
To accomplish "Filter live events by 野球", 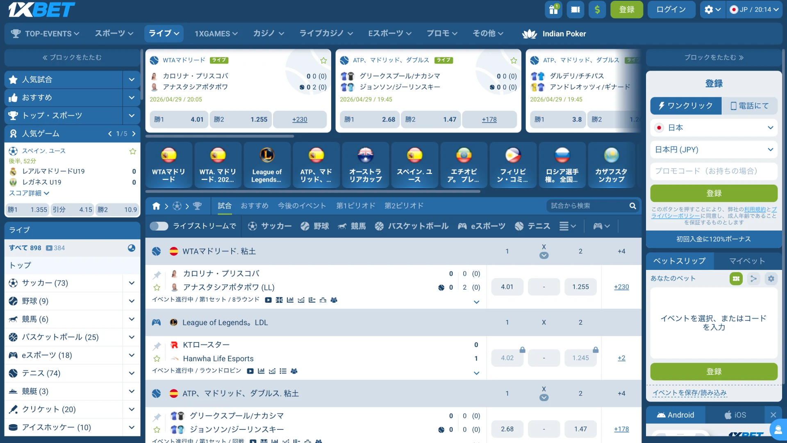I will coord(314,226).
